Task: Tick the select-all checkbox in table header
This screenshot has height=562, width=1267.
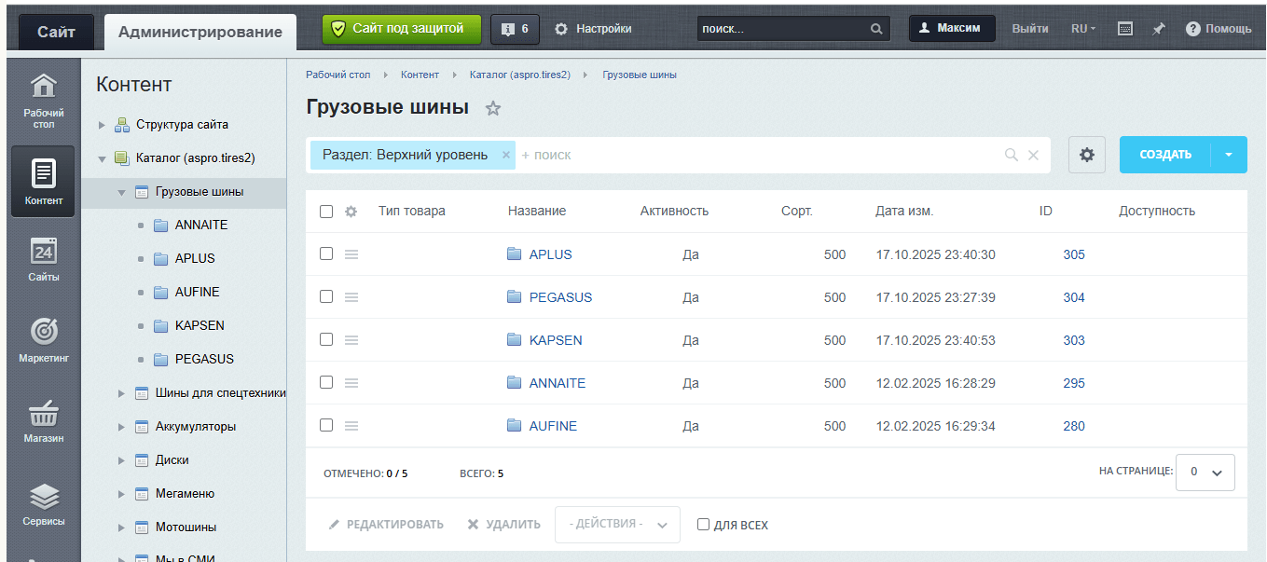Action: point(326,212)
